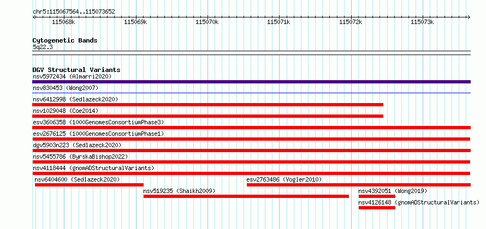
Task: Select the dark purple nsv5972434 variant bar
Action: click(251, 82)
